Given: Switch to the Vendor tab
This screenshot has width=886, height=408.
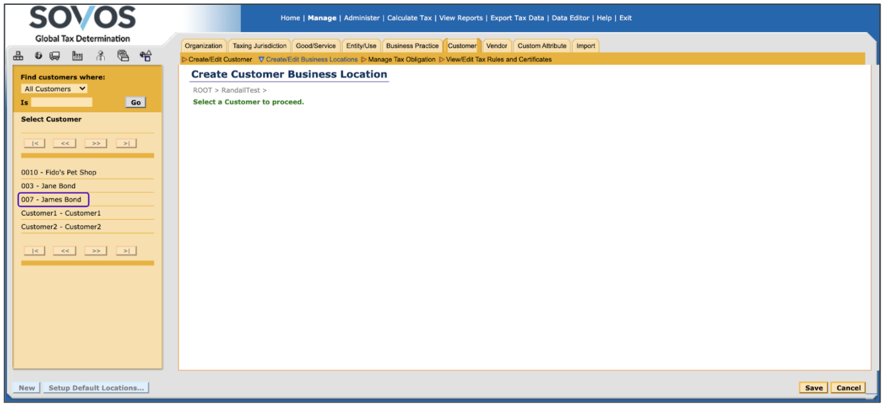Looking at the screenshot, I should 496,46.
